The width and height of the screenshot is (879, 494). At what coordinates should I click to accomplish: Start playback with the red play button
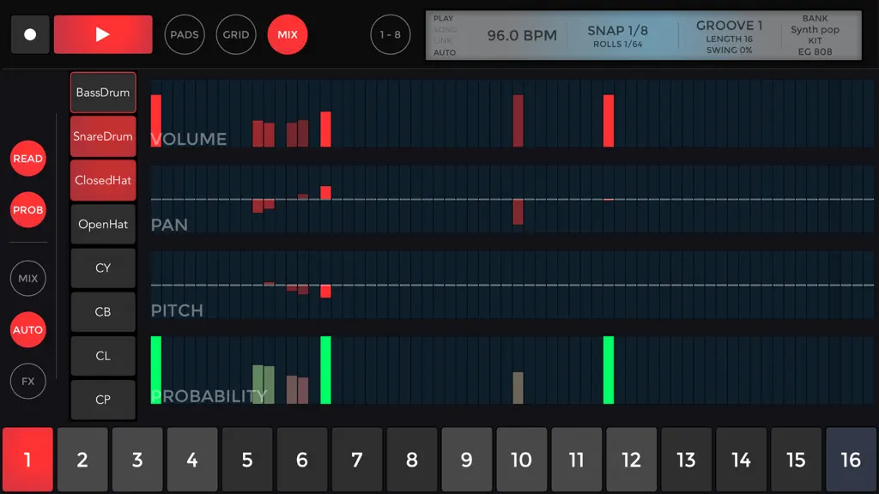103,34
